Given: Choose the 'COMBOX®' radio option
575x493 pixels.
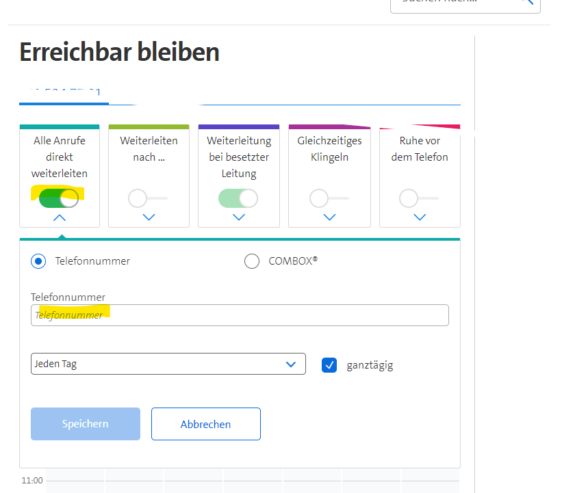Looking at the screenshot, I should coord(252,261).
